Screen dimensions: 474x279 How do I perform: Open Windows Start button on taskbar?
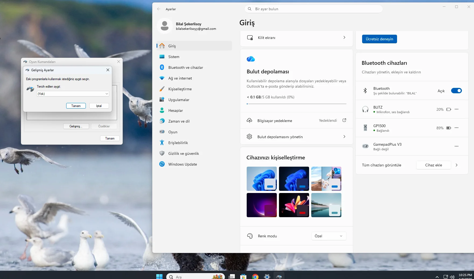160,276
